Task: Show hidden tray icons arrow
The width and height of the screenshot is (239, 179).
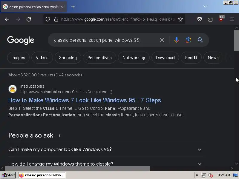Action: (197, 175)
